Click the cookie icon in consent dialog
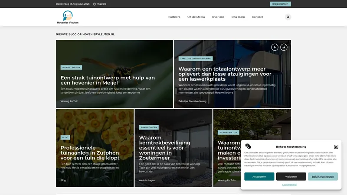This screenshot has width=347, height=195. coord(248,146)
